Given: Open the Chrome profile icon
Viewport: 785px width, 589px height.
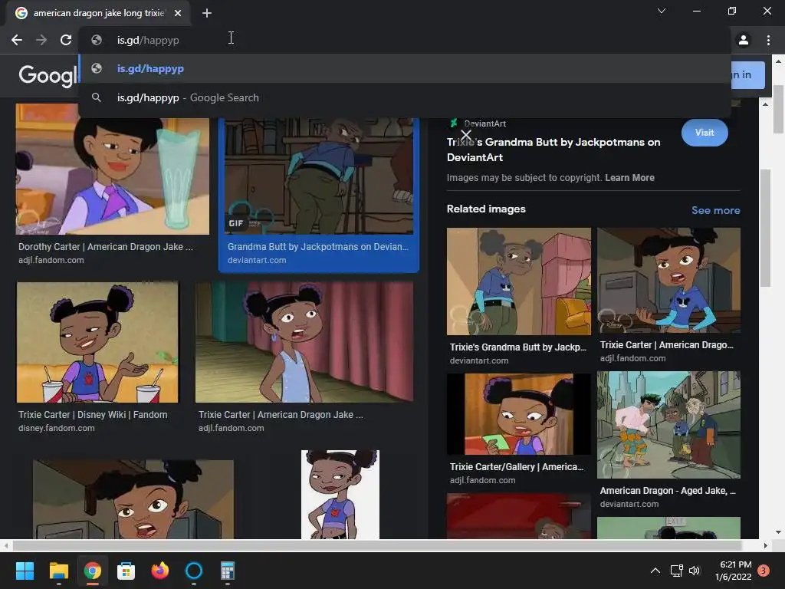Looking at the screenshot, I should (x=744, y=40).
